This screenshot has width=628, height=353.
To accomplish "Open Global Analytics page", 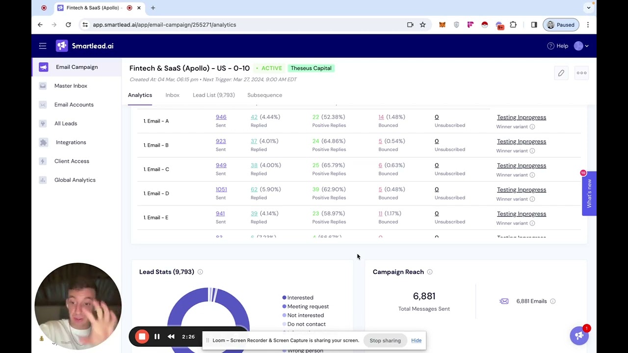I will click(x=75, y=180).
